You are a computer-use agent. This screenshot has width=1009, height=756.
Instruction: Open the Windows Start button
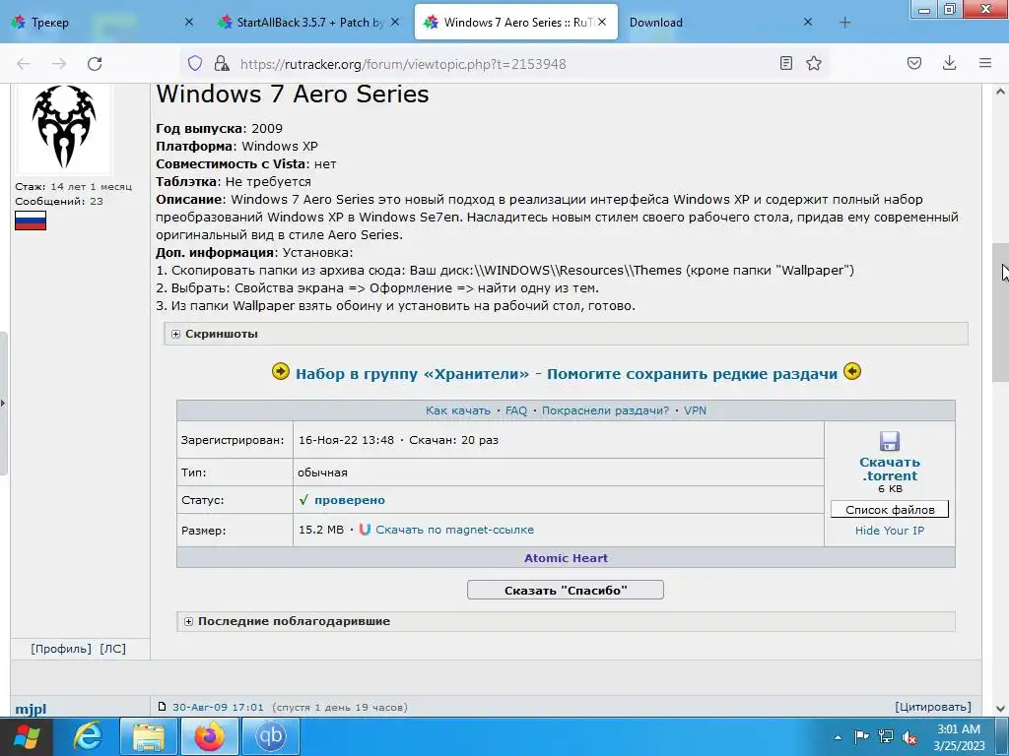[x=26, y=736]
